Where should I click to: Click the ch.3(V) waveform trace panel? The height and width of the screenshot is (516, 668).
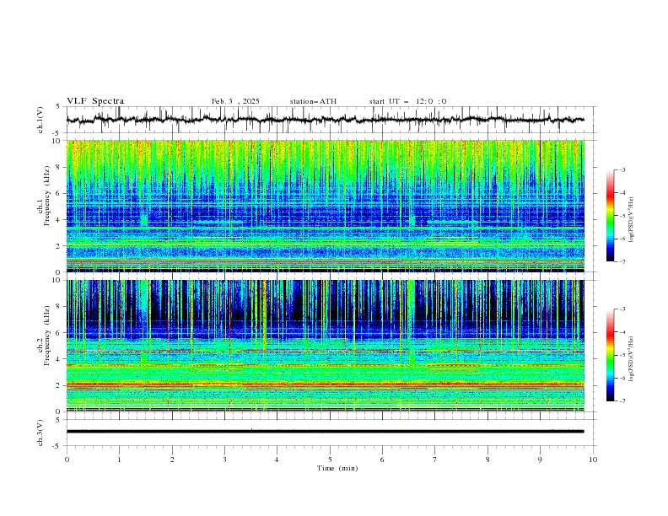pos(331,433)
